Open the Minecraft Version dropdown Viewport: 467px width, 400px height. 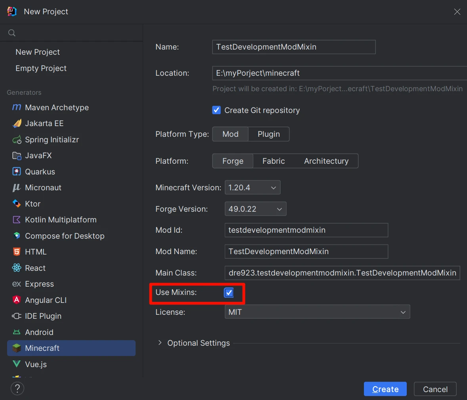point(253,188)
